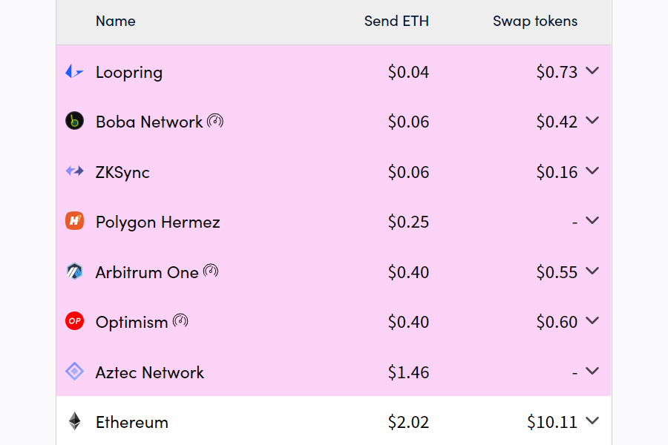
Task: Expand the Aztec Network row chevron
Action: click(x=592, y=371)
